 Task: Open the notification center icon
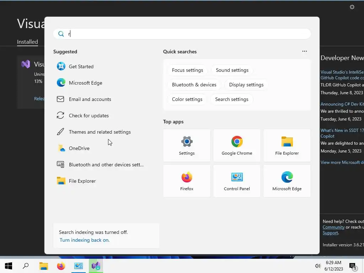click(353, 266)
